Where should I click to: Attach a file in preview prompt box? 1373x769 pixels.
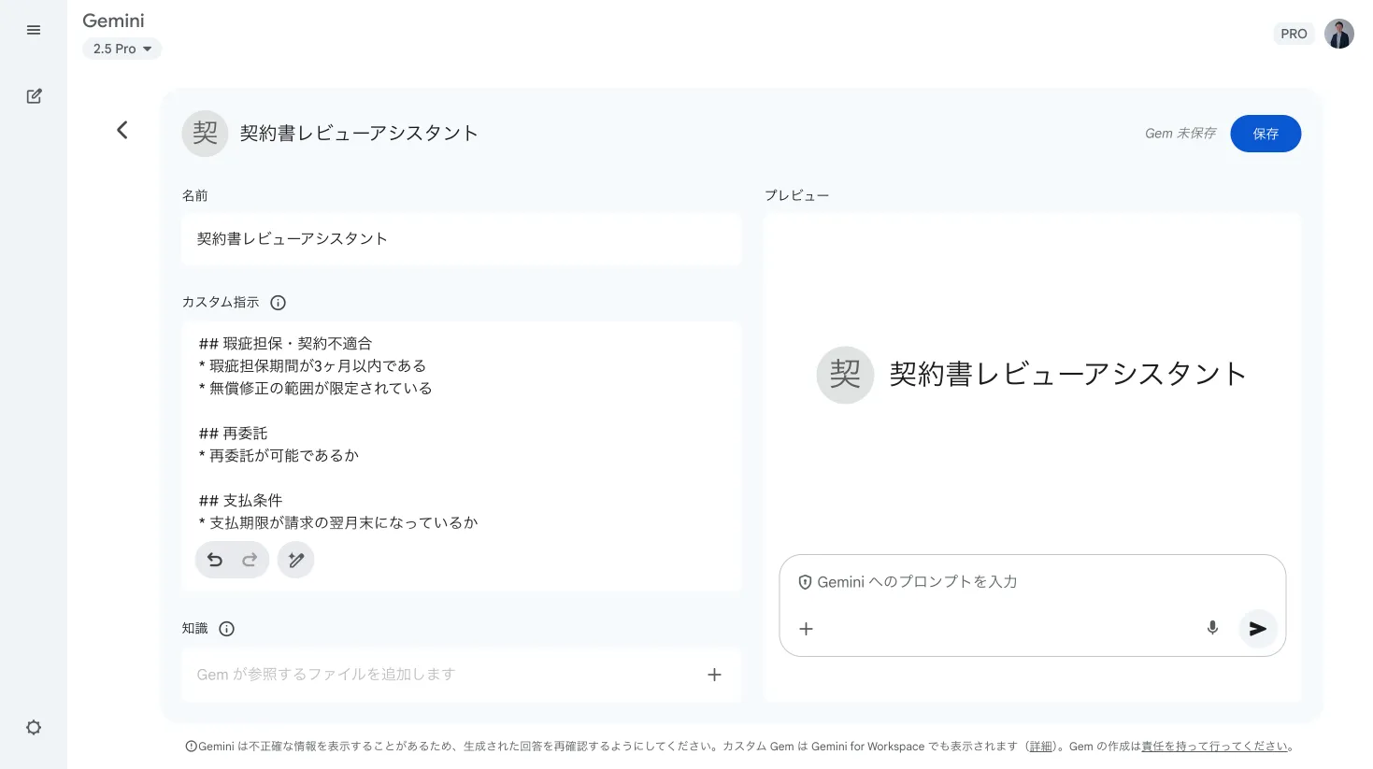[x=806, y=629]
